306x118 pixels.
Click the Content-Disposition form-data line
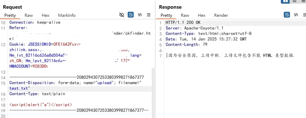[75, 83]
